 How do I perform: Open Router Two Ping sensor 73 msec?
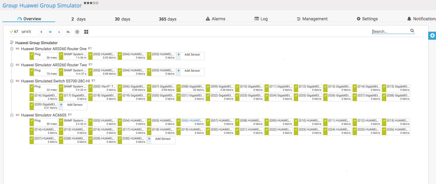44,72
